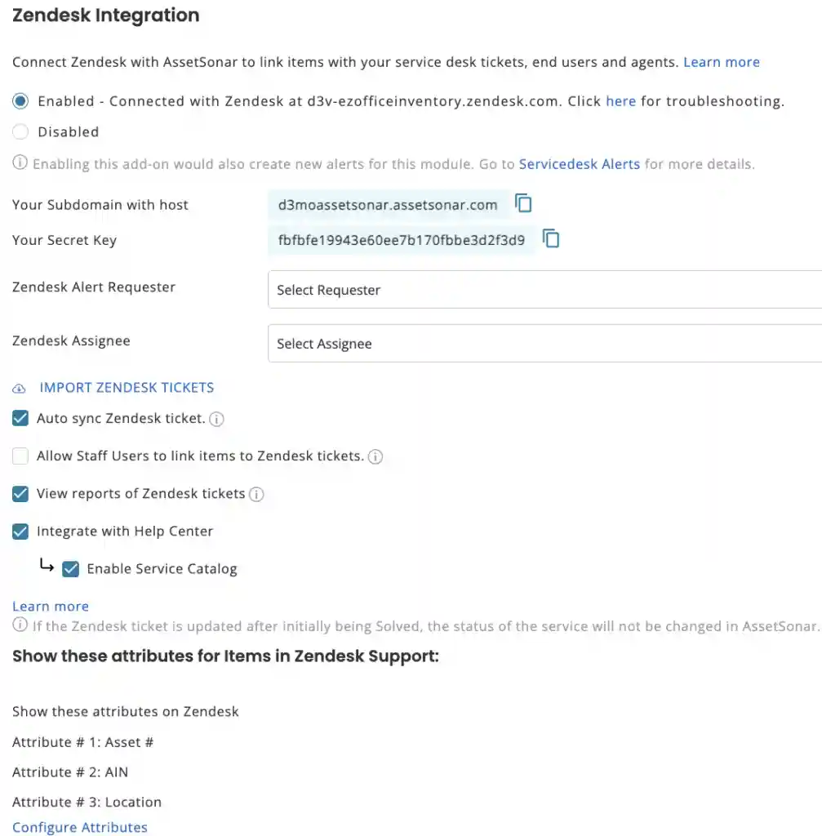Open the Select Requester dropdown
The height and width of the screenshot is (836, 822).
(x=544, y=290)
